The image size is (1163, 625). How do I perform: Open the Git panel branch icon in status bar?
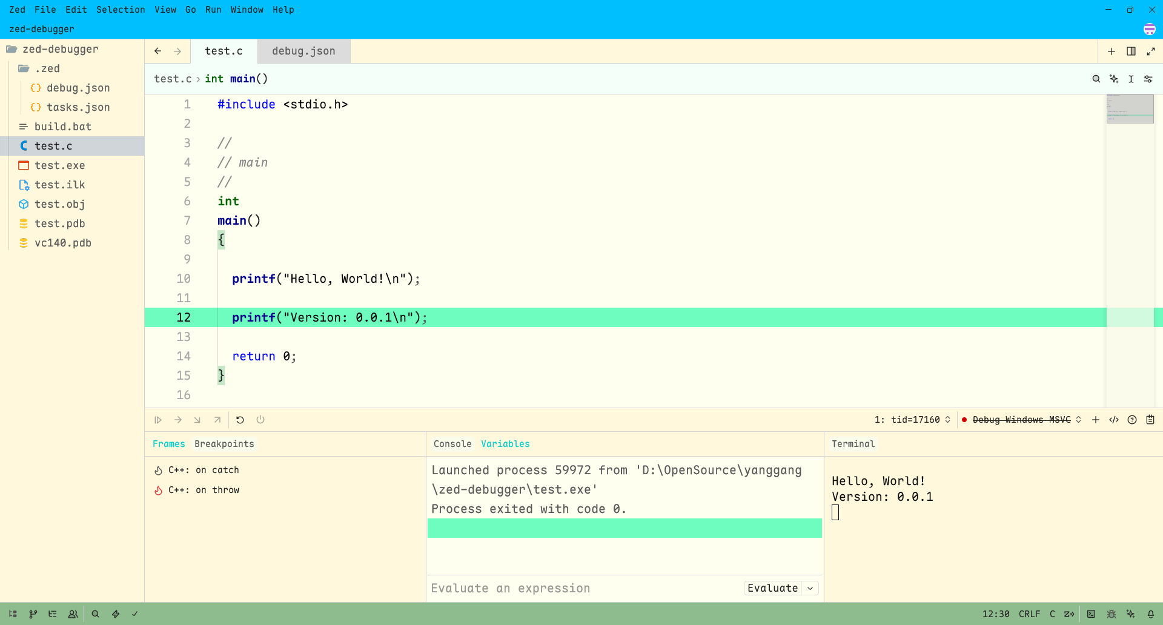[33, 614]
